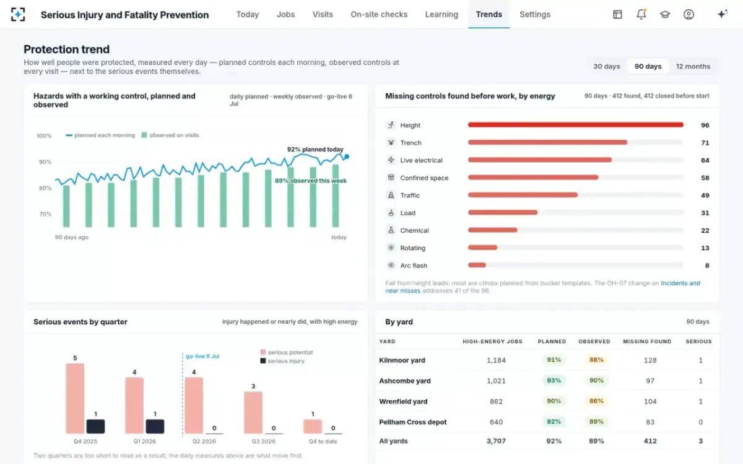Click the Load energy icon
The height and width of the screenshot is (464, 743).
(x=391, y=213)
